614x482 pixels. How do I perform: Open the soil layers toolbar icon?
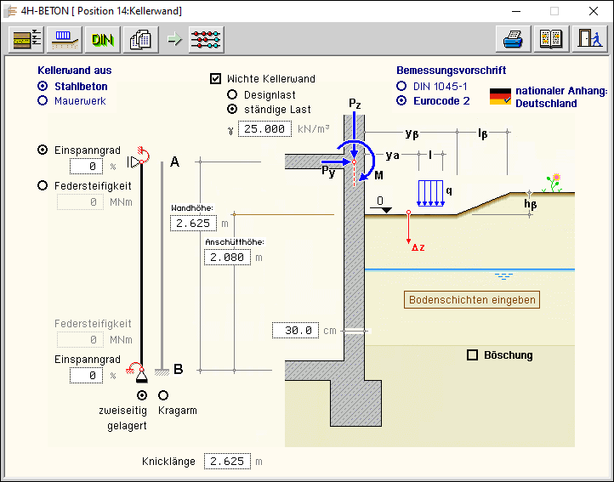(26, 39)
